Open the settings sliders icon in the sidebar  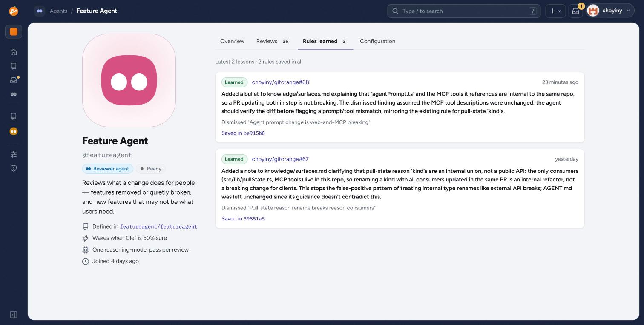click(14, 154)
